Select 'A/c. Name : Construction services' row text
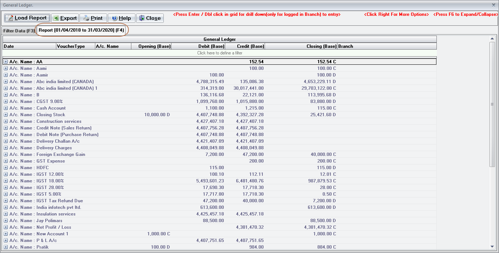Viewport: 499px width, 253px height. (x=46, y=121)
